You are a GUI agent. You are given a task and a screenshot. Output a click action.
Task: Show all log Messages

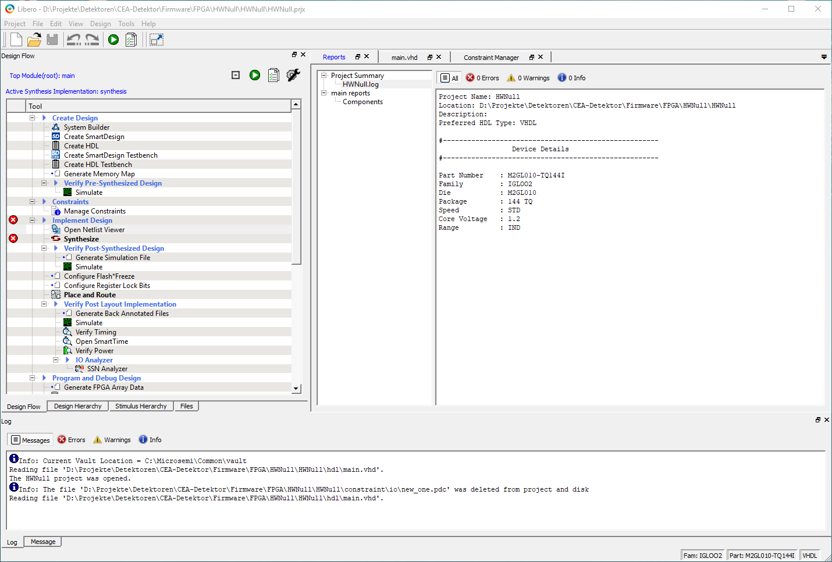click(x=30, y=440)
